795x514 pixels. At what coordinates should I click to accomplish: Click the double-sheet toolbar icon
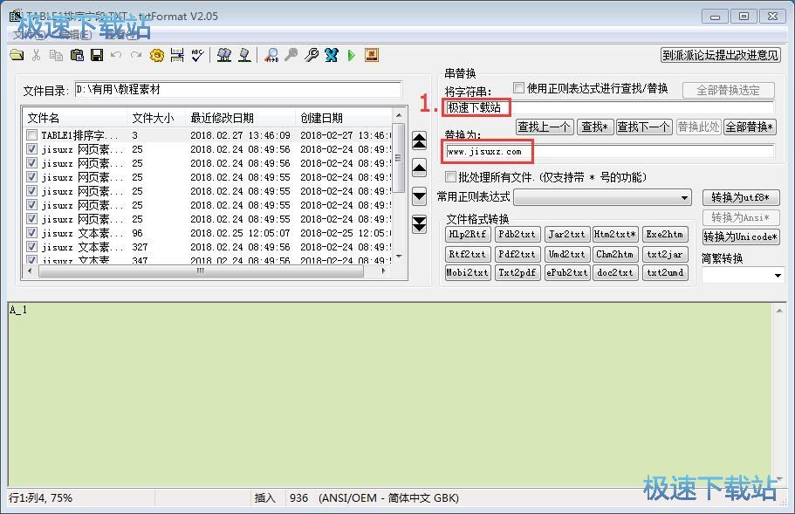(224, 55)
